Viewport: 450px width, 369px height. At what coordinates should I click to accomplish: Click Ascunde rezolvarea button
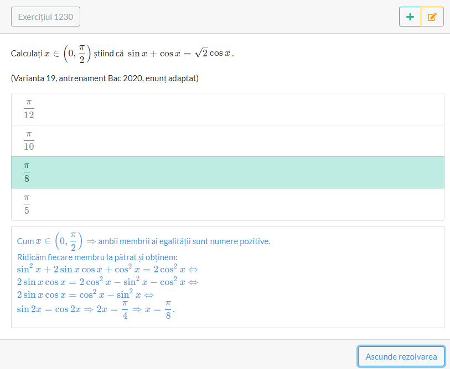pyautogui.click(x=401, y=357)
